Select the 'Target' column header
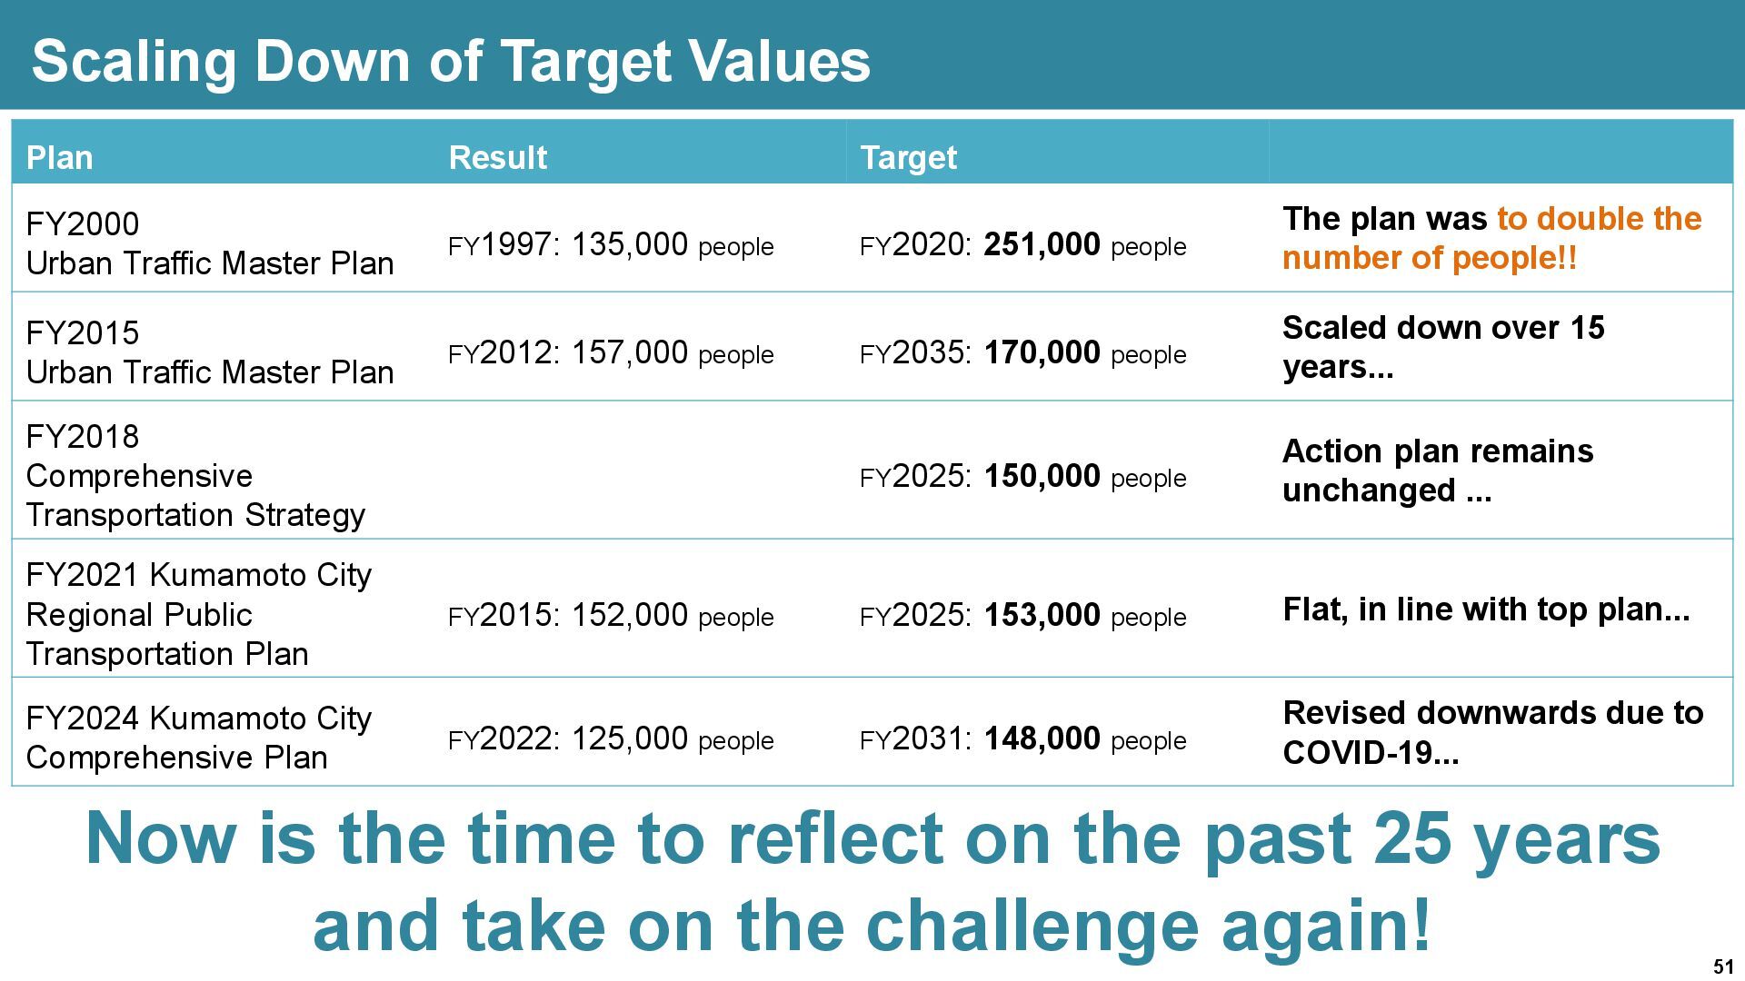 [x=908, y=157]
